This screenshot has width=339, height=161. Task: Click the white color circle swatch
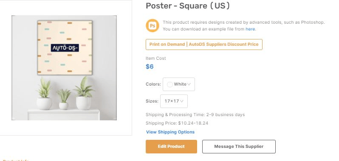[x=170, y=84]
